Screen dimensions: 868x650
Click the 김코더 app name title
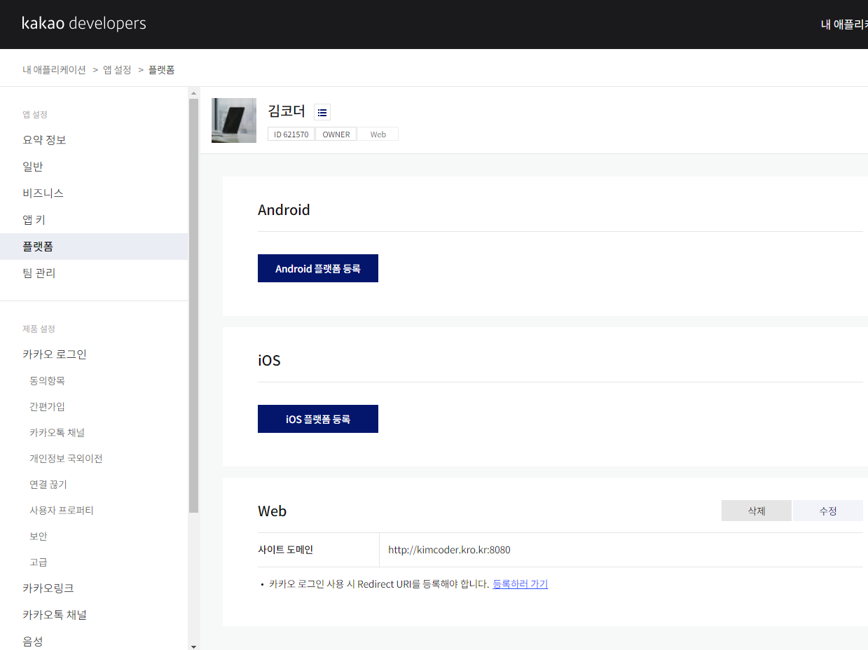(287, 111)
